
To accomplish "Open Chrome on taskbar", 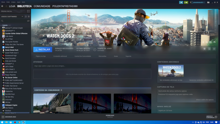I will (x=19, y=122).
